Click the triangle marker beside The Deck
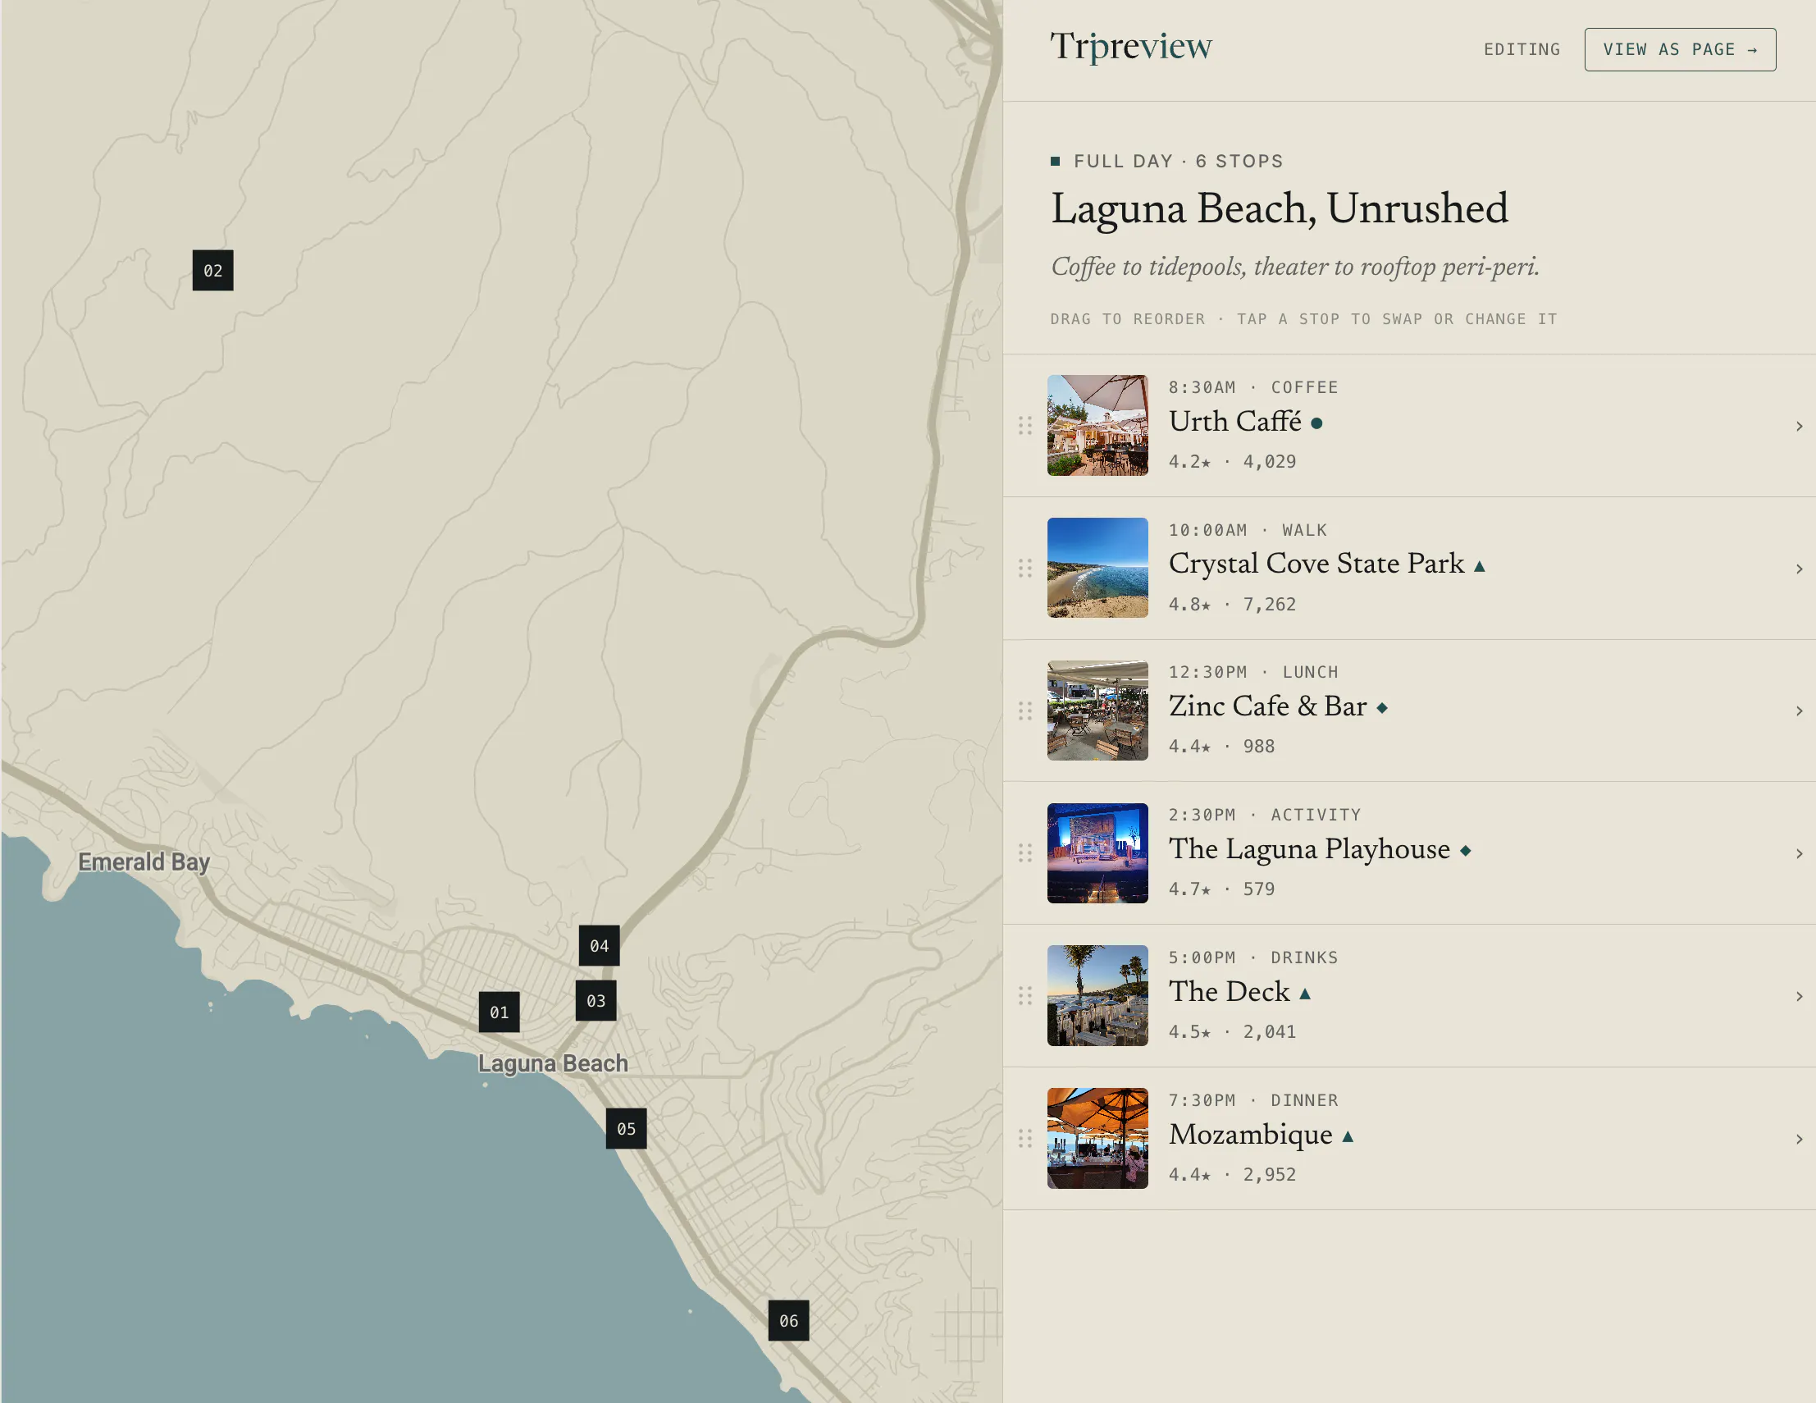The image size is (1816, 1403). [x=1305, y=993]
